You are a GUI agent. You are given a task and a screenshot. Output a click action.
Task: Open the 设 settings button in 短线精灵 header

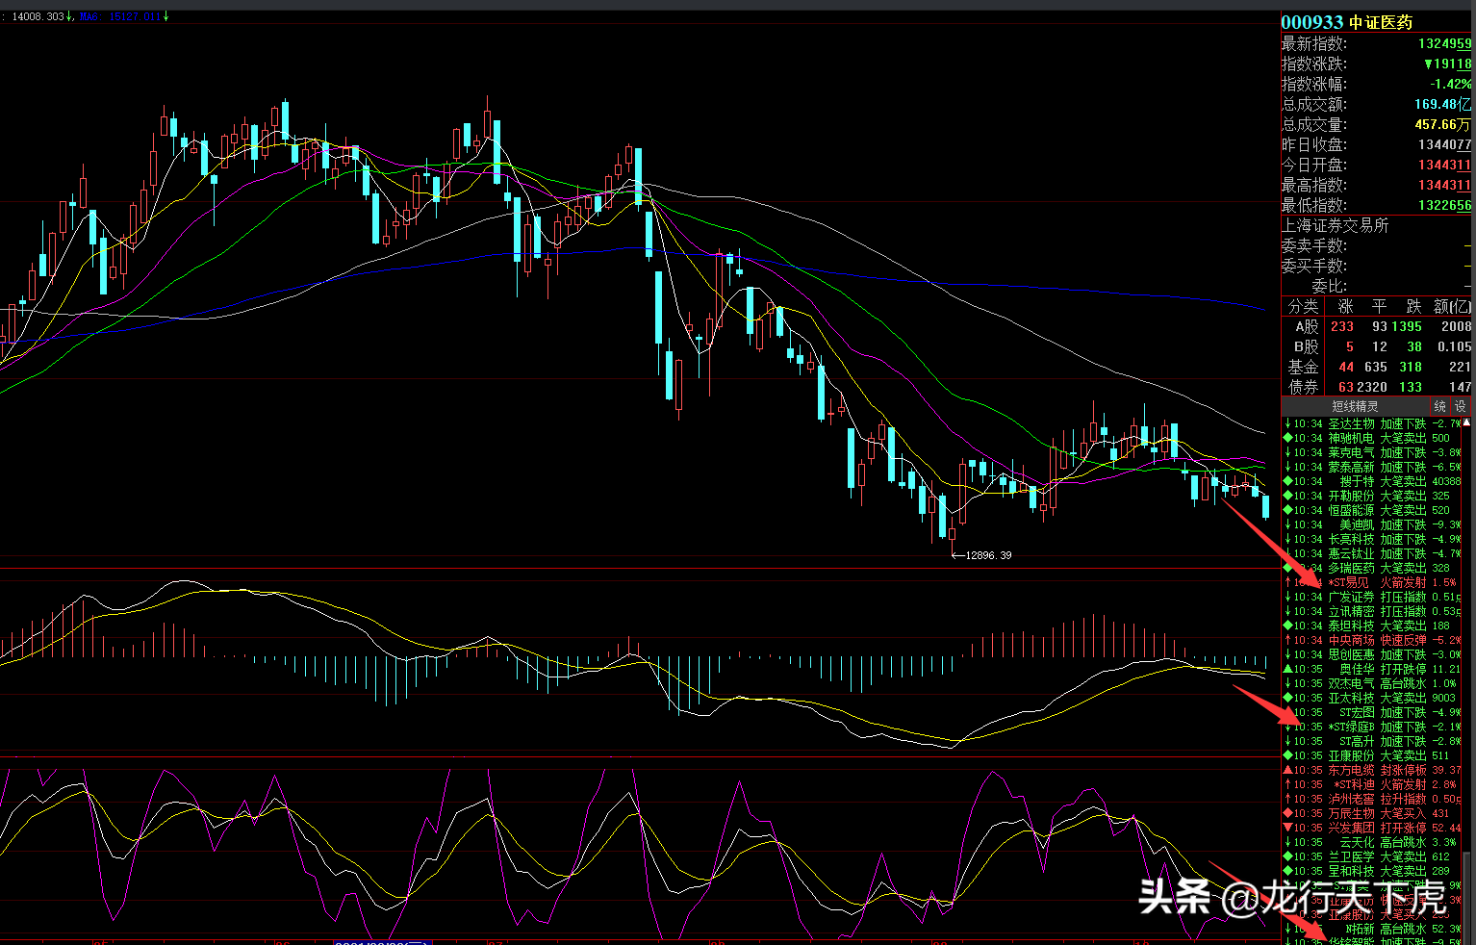[1460, 407]
